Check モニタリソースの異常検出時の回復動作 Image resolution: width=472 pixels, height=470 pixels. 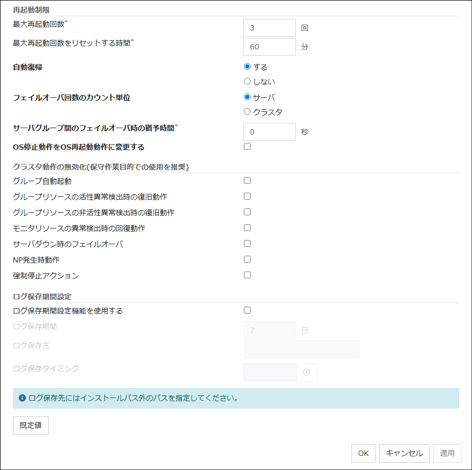[247, 227]
